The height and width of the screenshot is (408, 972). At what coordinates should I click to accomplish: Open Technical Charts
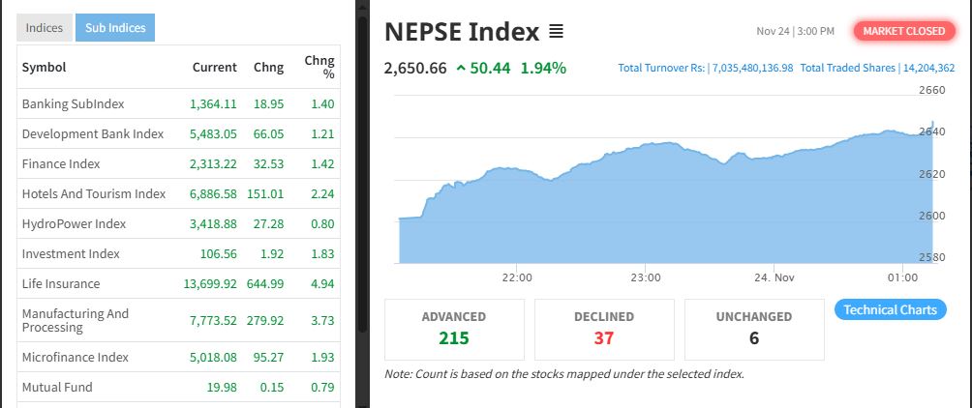click(890, 310)
